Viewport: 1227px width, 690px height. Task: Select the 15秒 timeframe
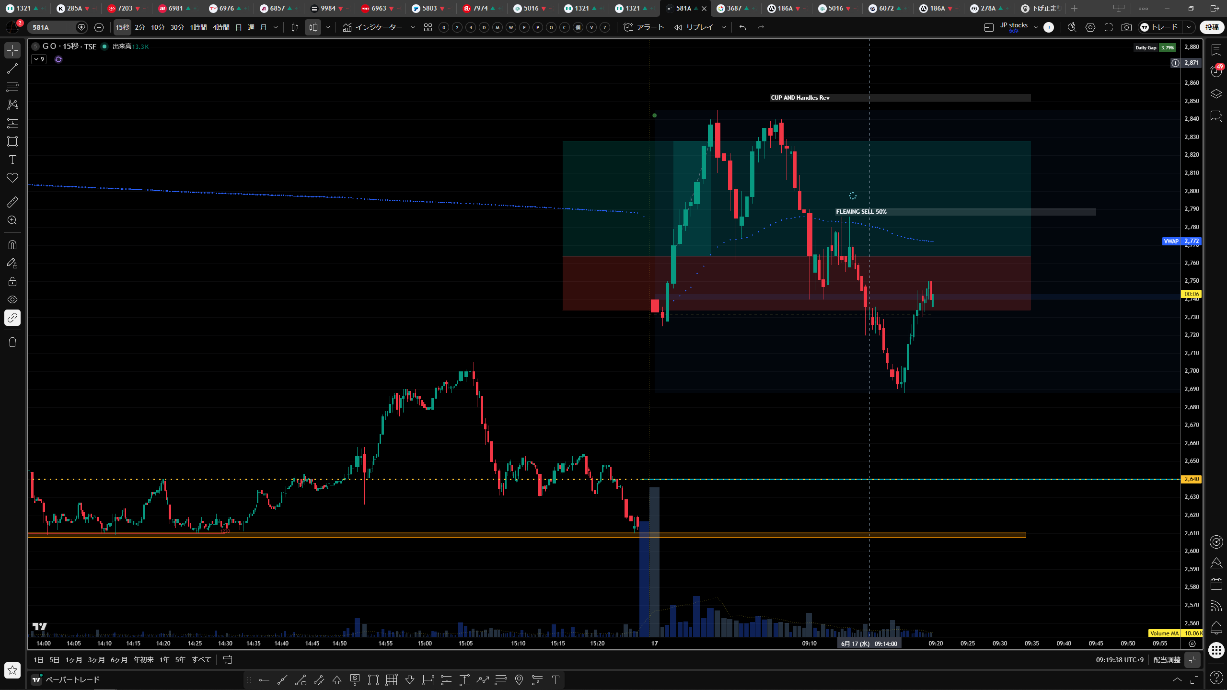coord(122,27)
